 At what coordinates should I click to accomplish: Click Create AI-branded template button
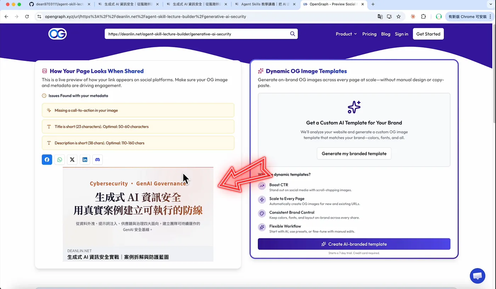pyautogui.click(x=354, y=244)
